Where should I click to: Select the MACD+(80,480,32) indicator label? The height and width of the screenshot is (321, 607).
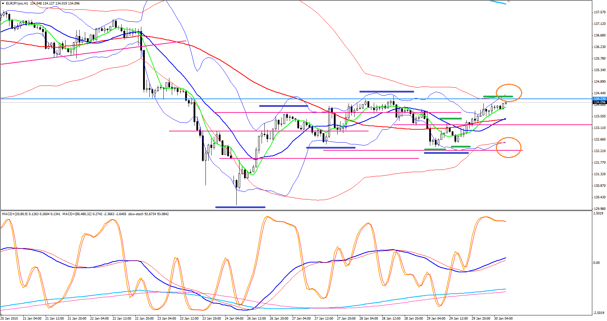click(x=77, y=214)
